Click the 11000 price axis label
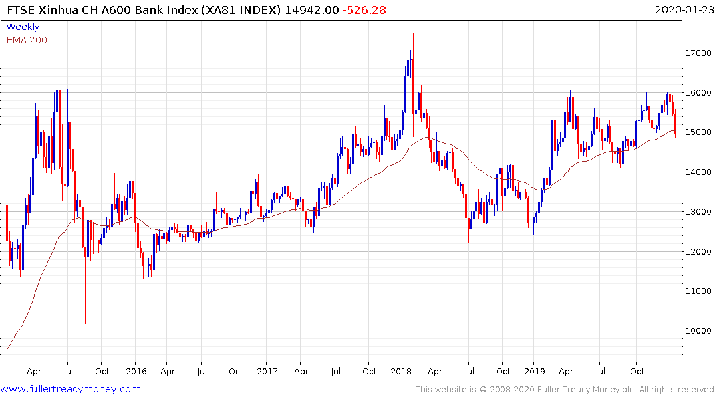The height and width of the screenshot is (399, 715). pos(698,291)
